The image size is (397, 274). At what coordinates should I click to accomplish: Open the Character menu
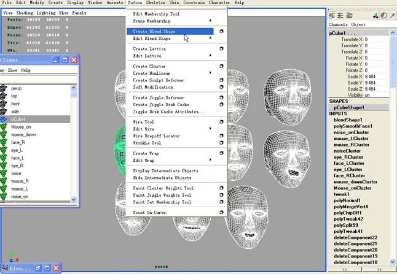[x=219, y=2]
